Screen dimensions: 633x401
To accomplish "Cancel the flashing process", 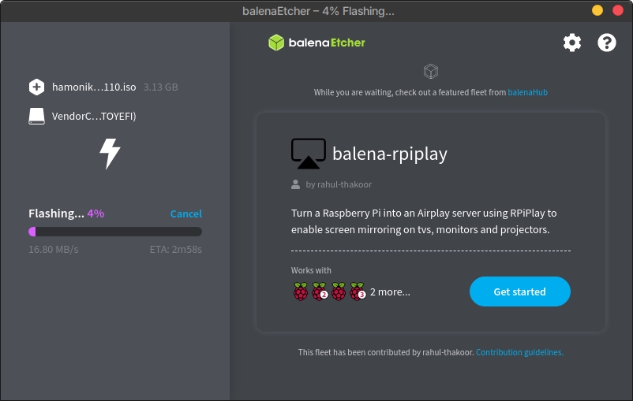I will tap(185, 213).
